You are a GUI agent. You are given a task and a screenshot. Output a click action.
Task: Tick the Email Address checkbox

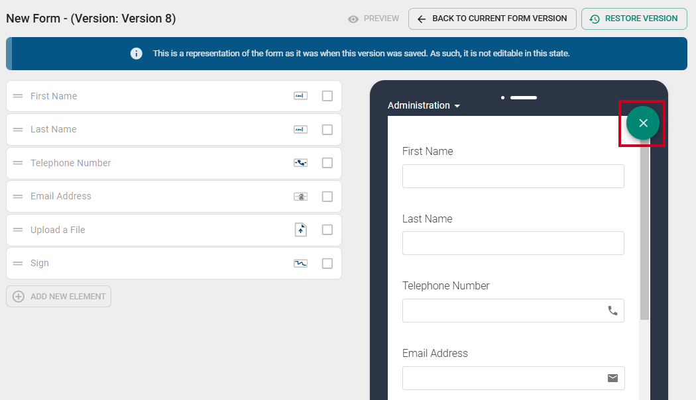tap(327, 197)
